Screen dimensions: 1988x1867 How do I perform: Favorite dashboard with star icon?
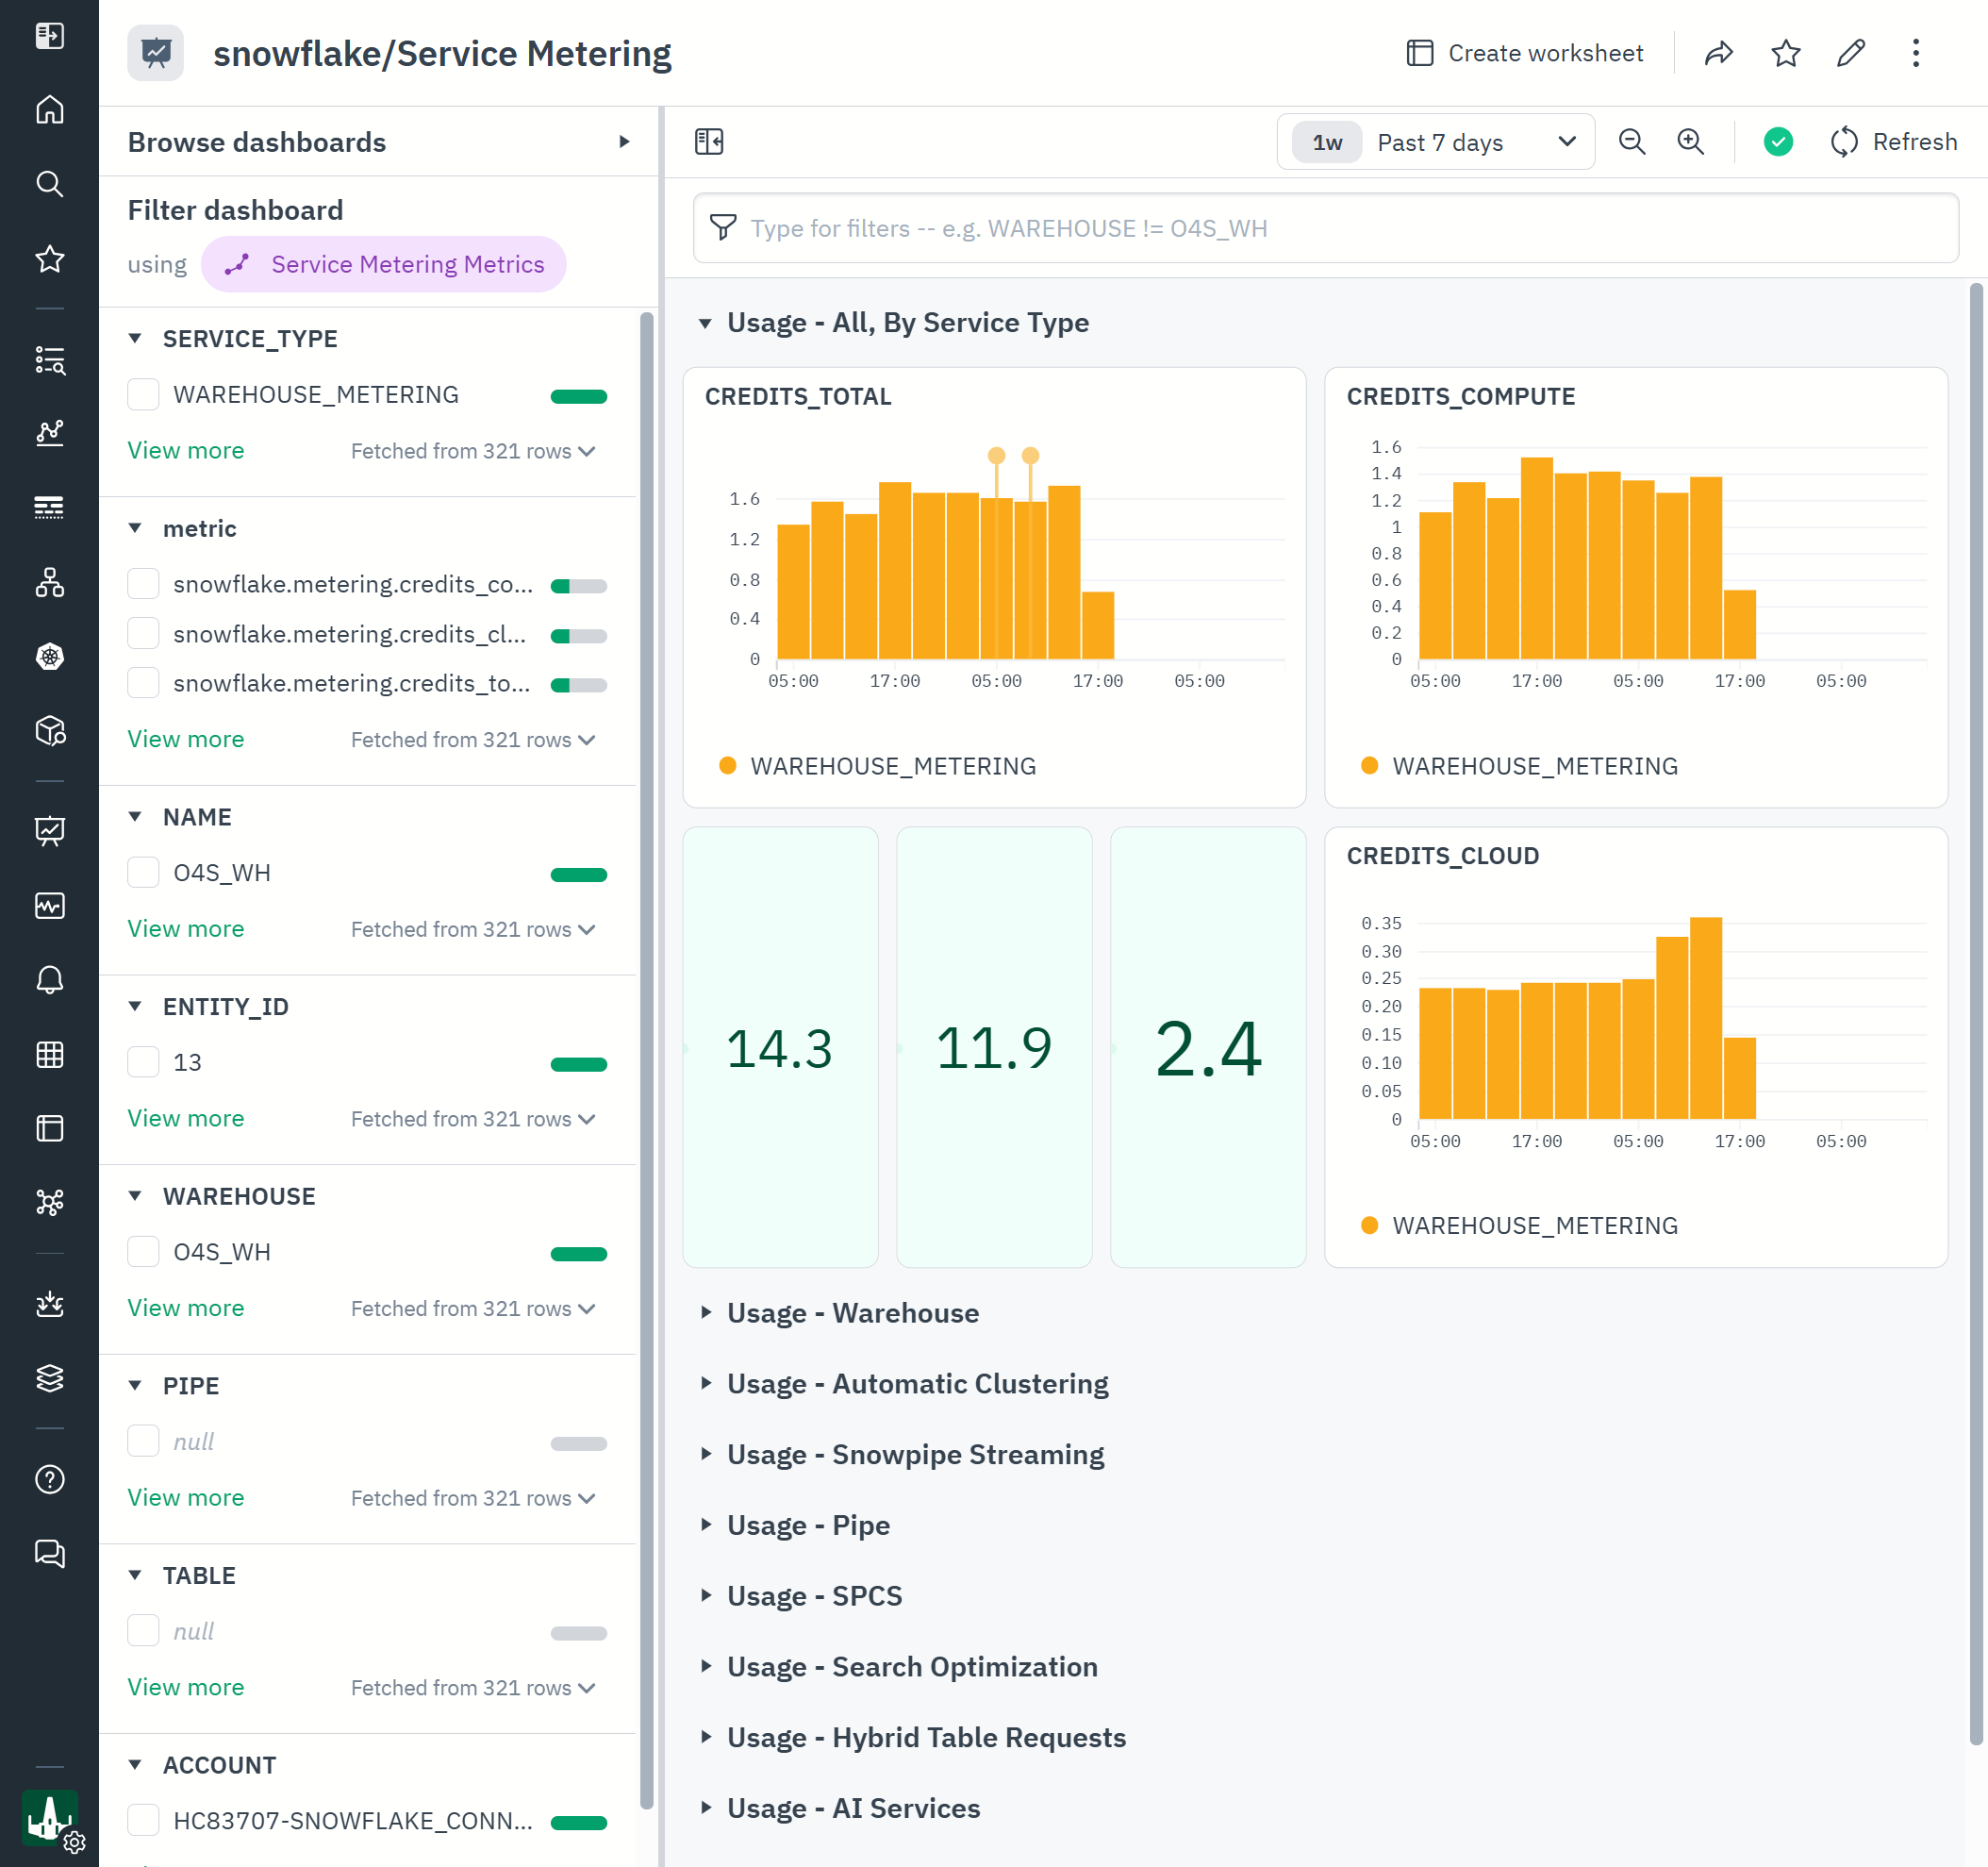(x=1785, y=53)
